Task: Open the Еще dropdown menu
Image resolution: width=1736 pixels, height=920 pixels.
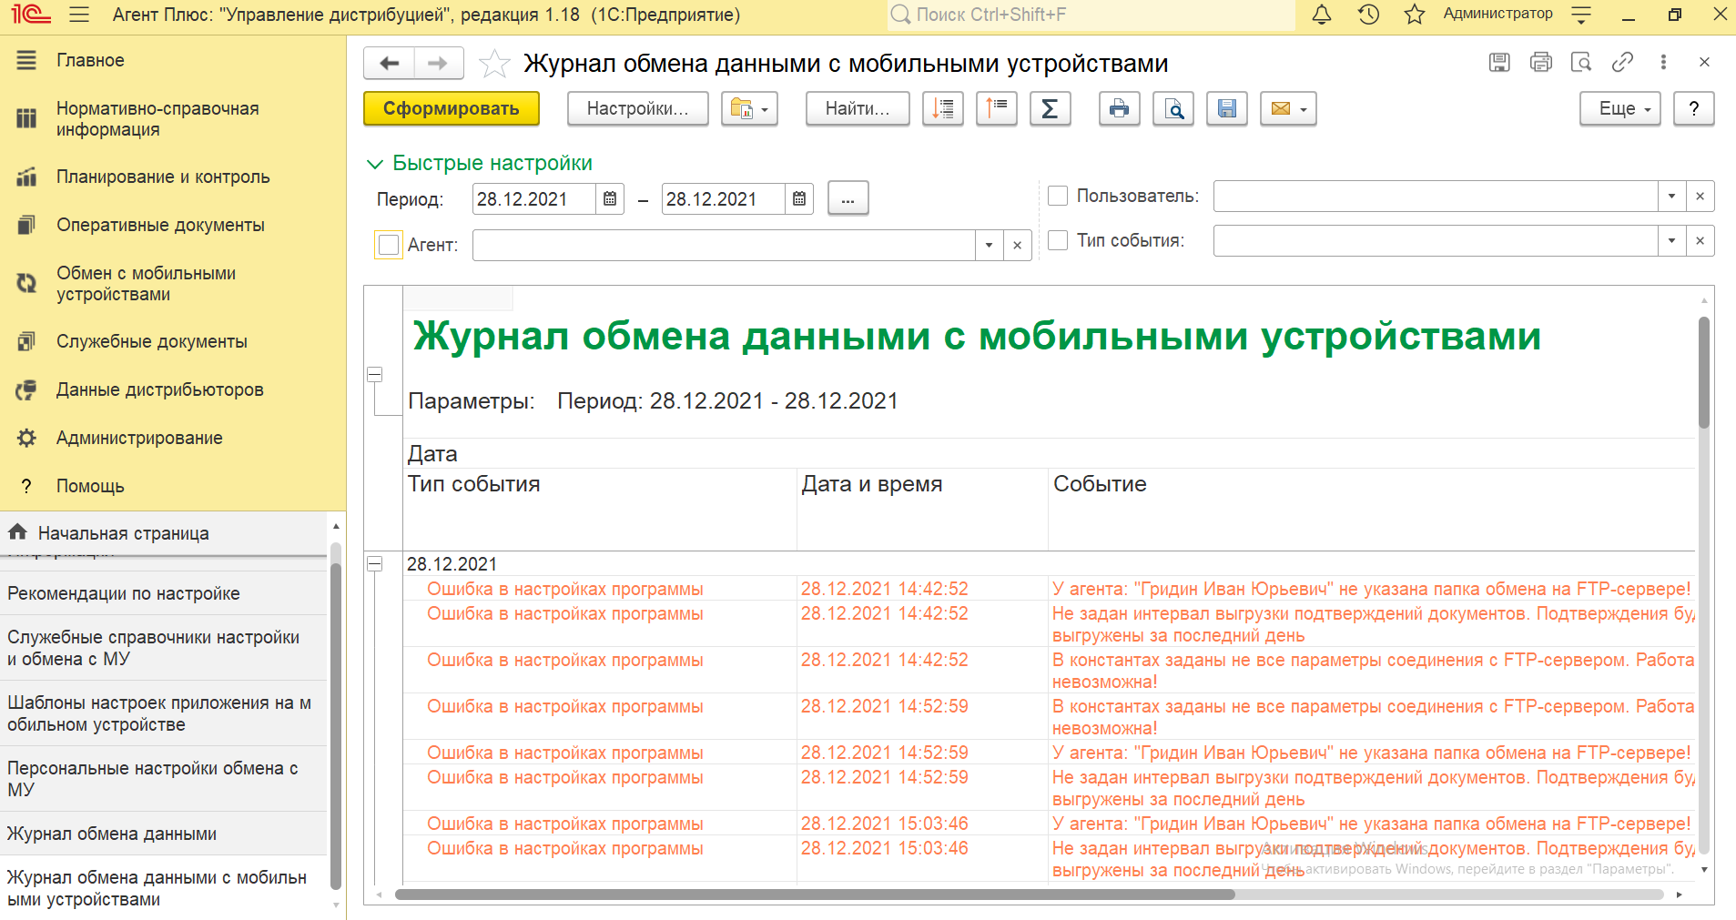Action: point(1619,109)
